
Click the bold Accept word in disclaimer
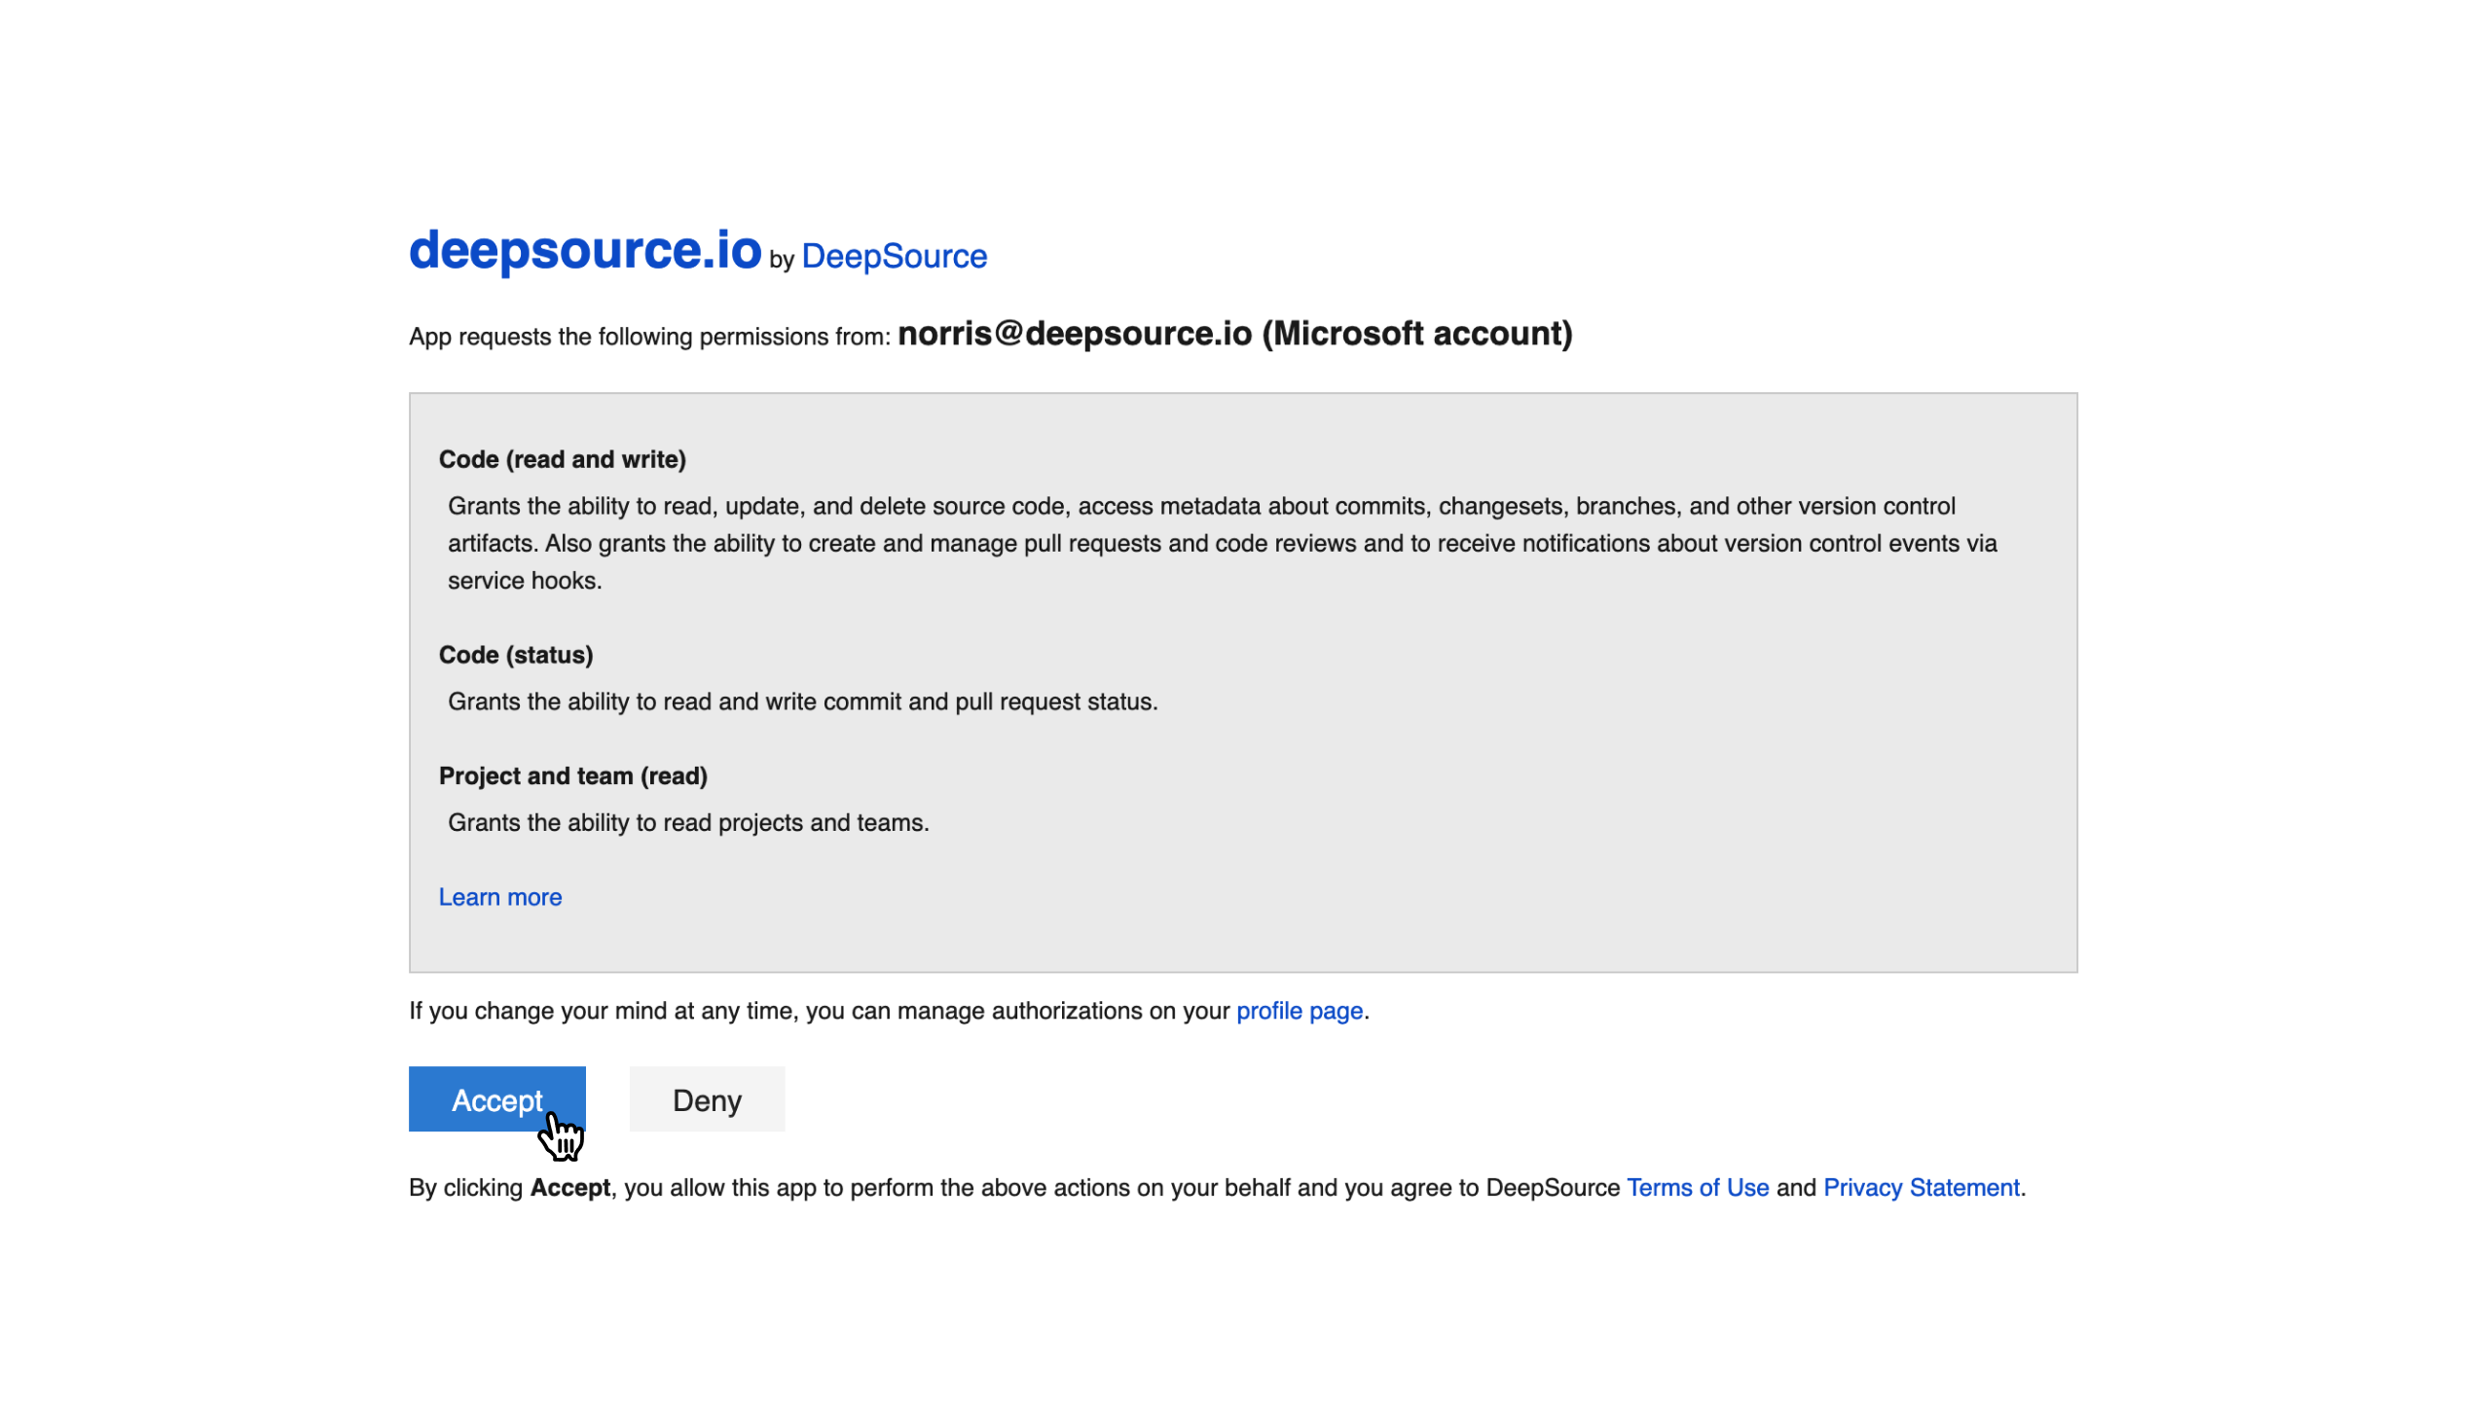(x=569, y=1188)
